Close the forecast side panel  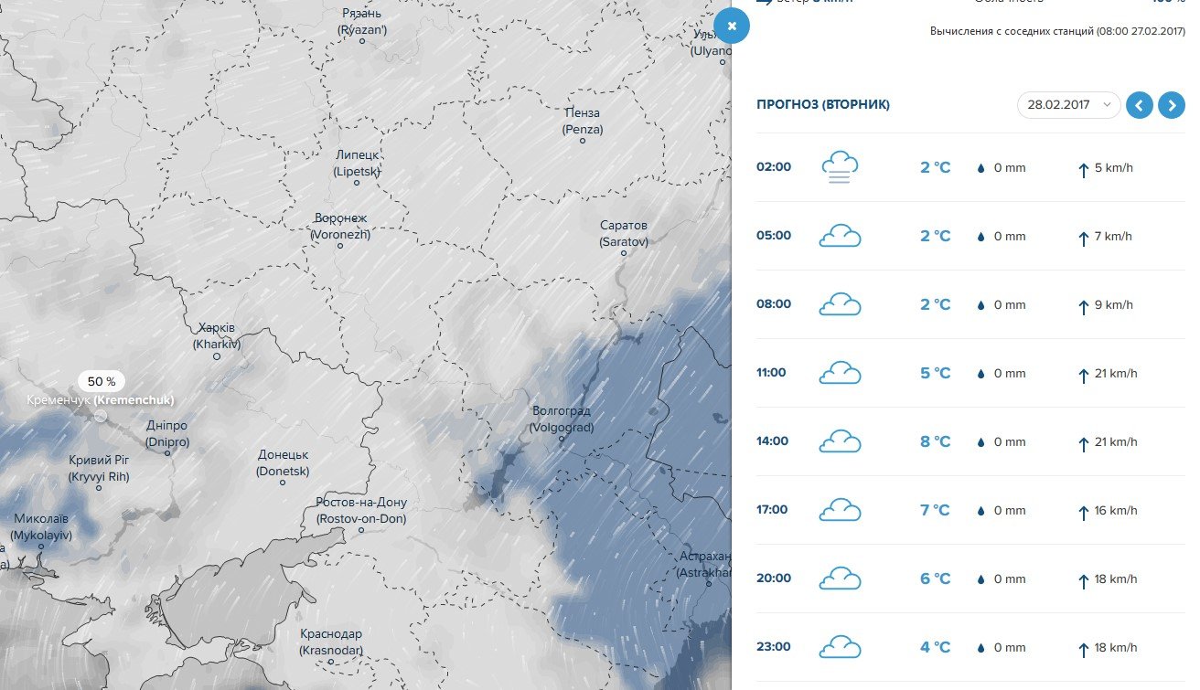pos(732,26)
